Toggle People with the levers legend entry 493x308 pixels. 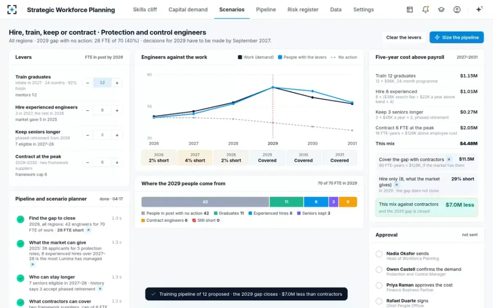[x=302, y=57]
